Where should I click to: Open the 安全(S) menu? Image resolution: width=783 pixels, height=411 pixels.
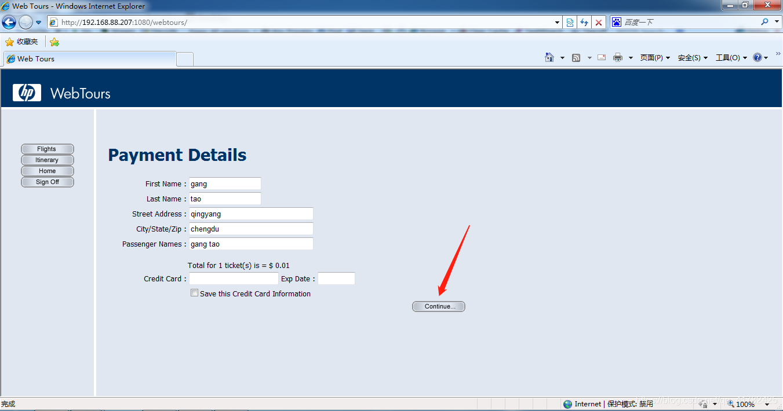[x=693, y=58]
